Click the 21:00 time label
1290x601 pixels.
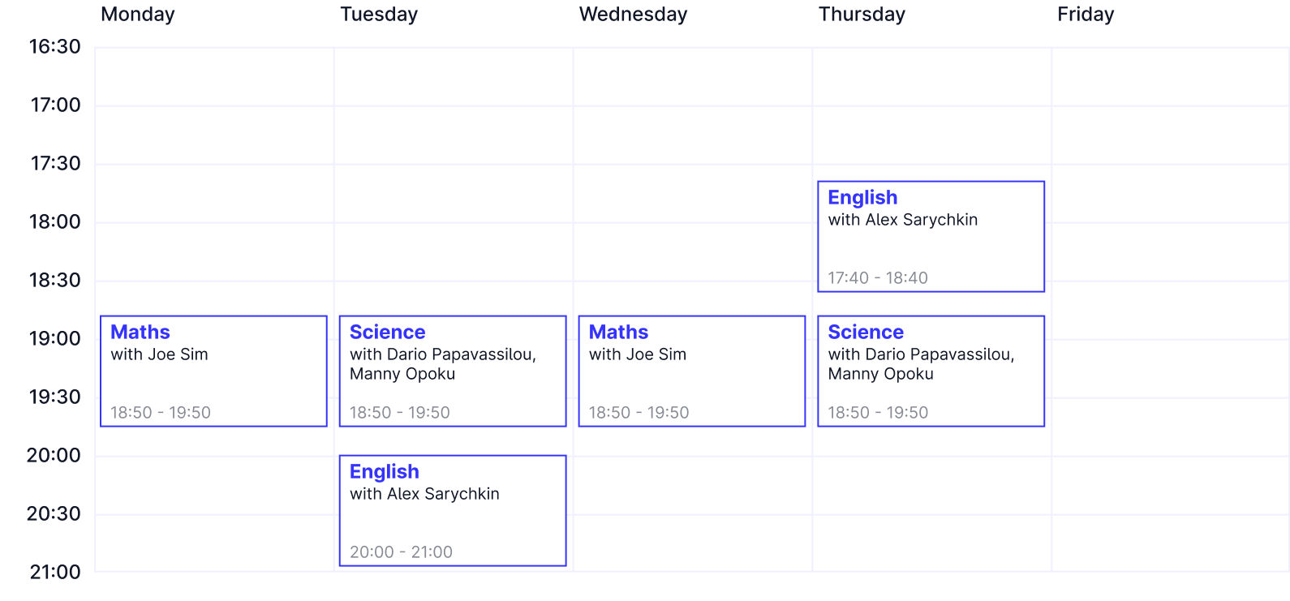point(54,572)
